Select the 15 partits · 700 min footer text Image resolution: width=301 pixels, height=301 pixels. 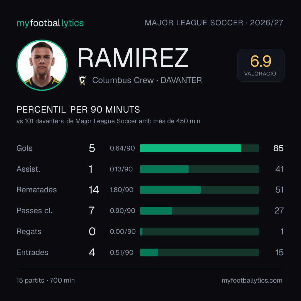(45, 280)
